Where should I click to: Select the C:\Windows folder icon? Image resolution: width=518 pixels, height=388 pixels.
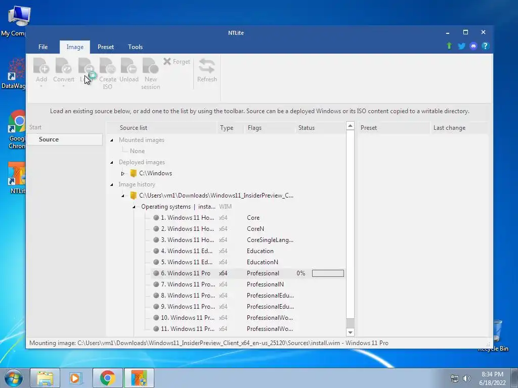coord(134,173)
